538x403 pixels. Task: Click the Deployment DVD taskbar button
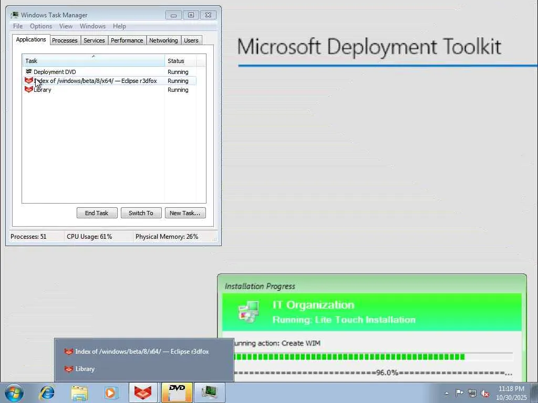click(177, 393)
